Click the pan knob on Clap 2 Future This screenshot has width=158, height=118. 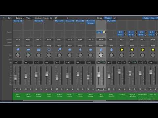pos(101,55)
